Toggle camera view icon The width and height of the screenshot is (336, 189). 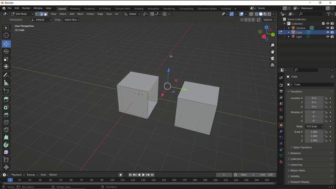tap(272, 58)
